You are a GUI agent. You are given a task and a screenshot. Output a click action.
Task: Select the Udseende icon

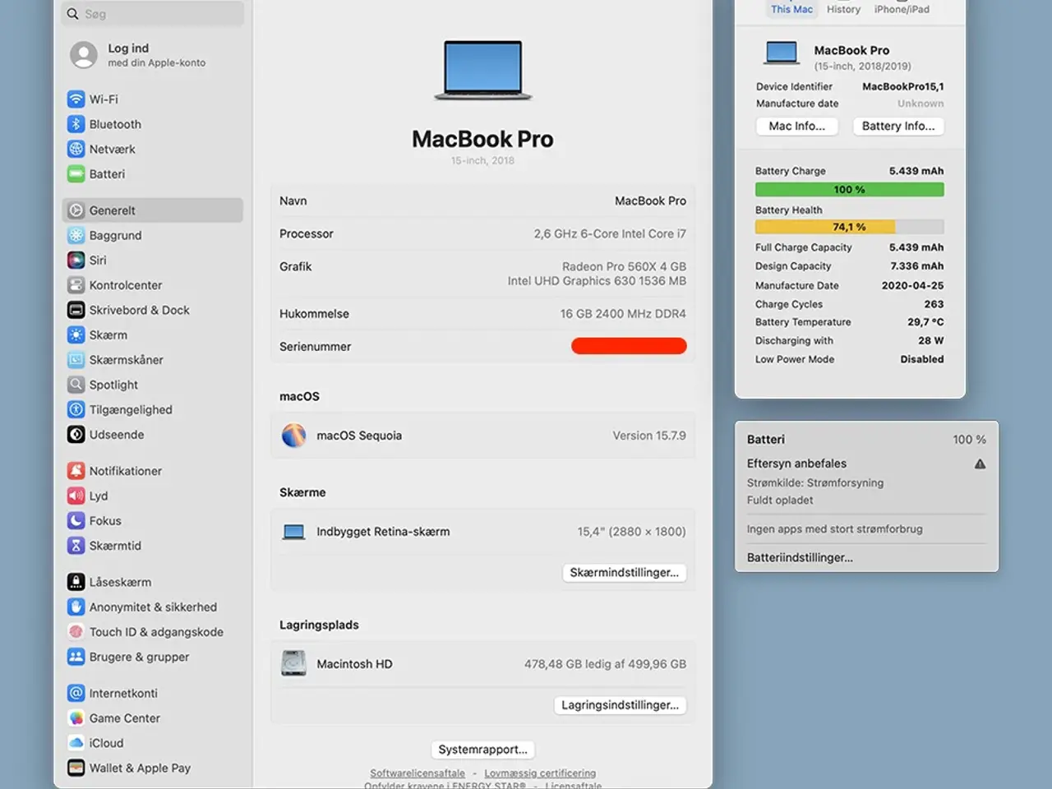76,435
